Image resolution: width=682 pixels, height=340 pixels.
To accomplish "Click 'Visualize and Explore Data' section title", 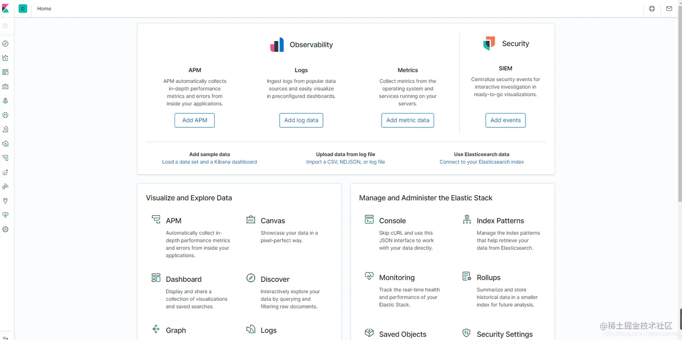I will coord(189,198).
